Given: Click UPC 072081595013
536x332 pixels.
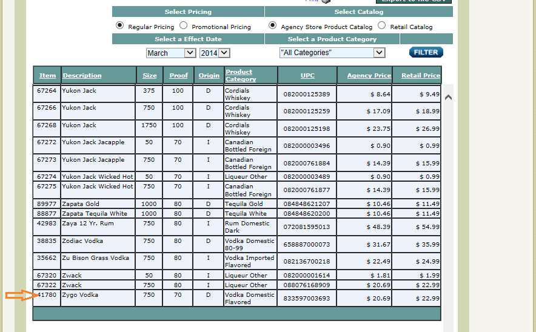Looking at the screenshot, I should 307,227.
